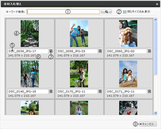Select the woman by pond thumbnail in bottom row
This screenshot has height=129, width=161.
[30, 108]
